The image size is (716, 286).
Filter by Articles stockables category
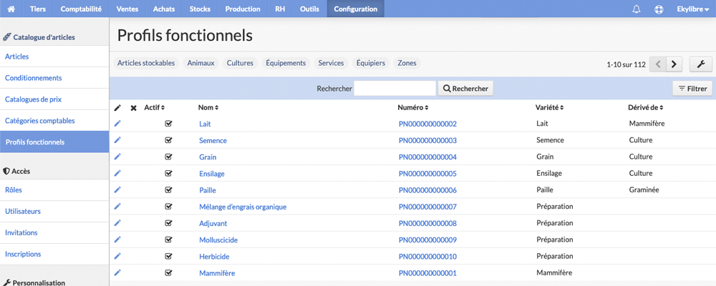146,63
